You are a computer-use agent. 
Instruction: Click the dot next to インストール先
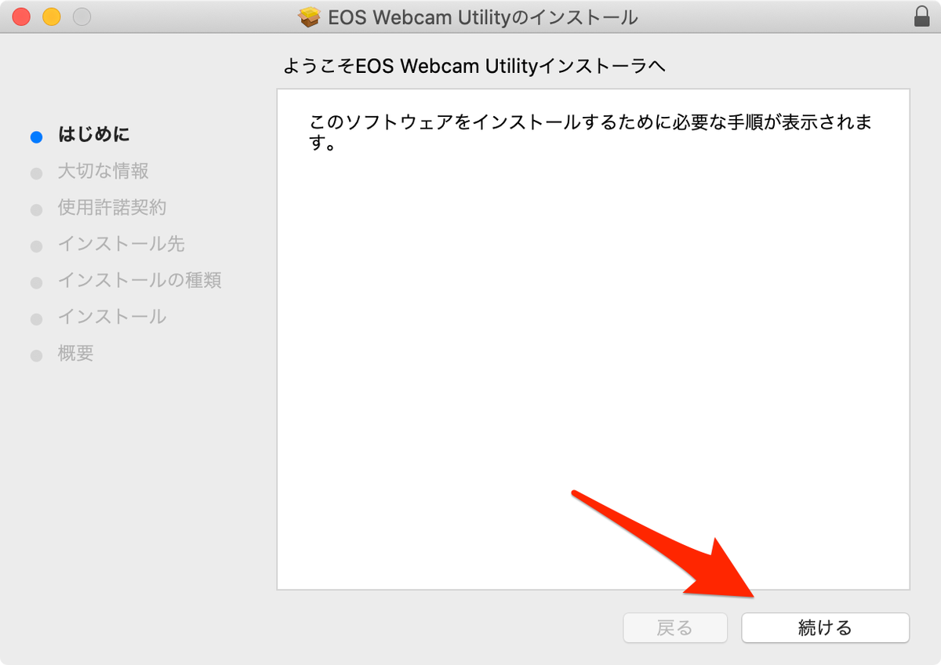tap(36, 245)
